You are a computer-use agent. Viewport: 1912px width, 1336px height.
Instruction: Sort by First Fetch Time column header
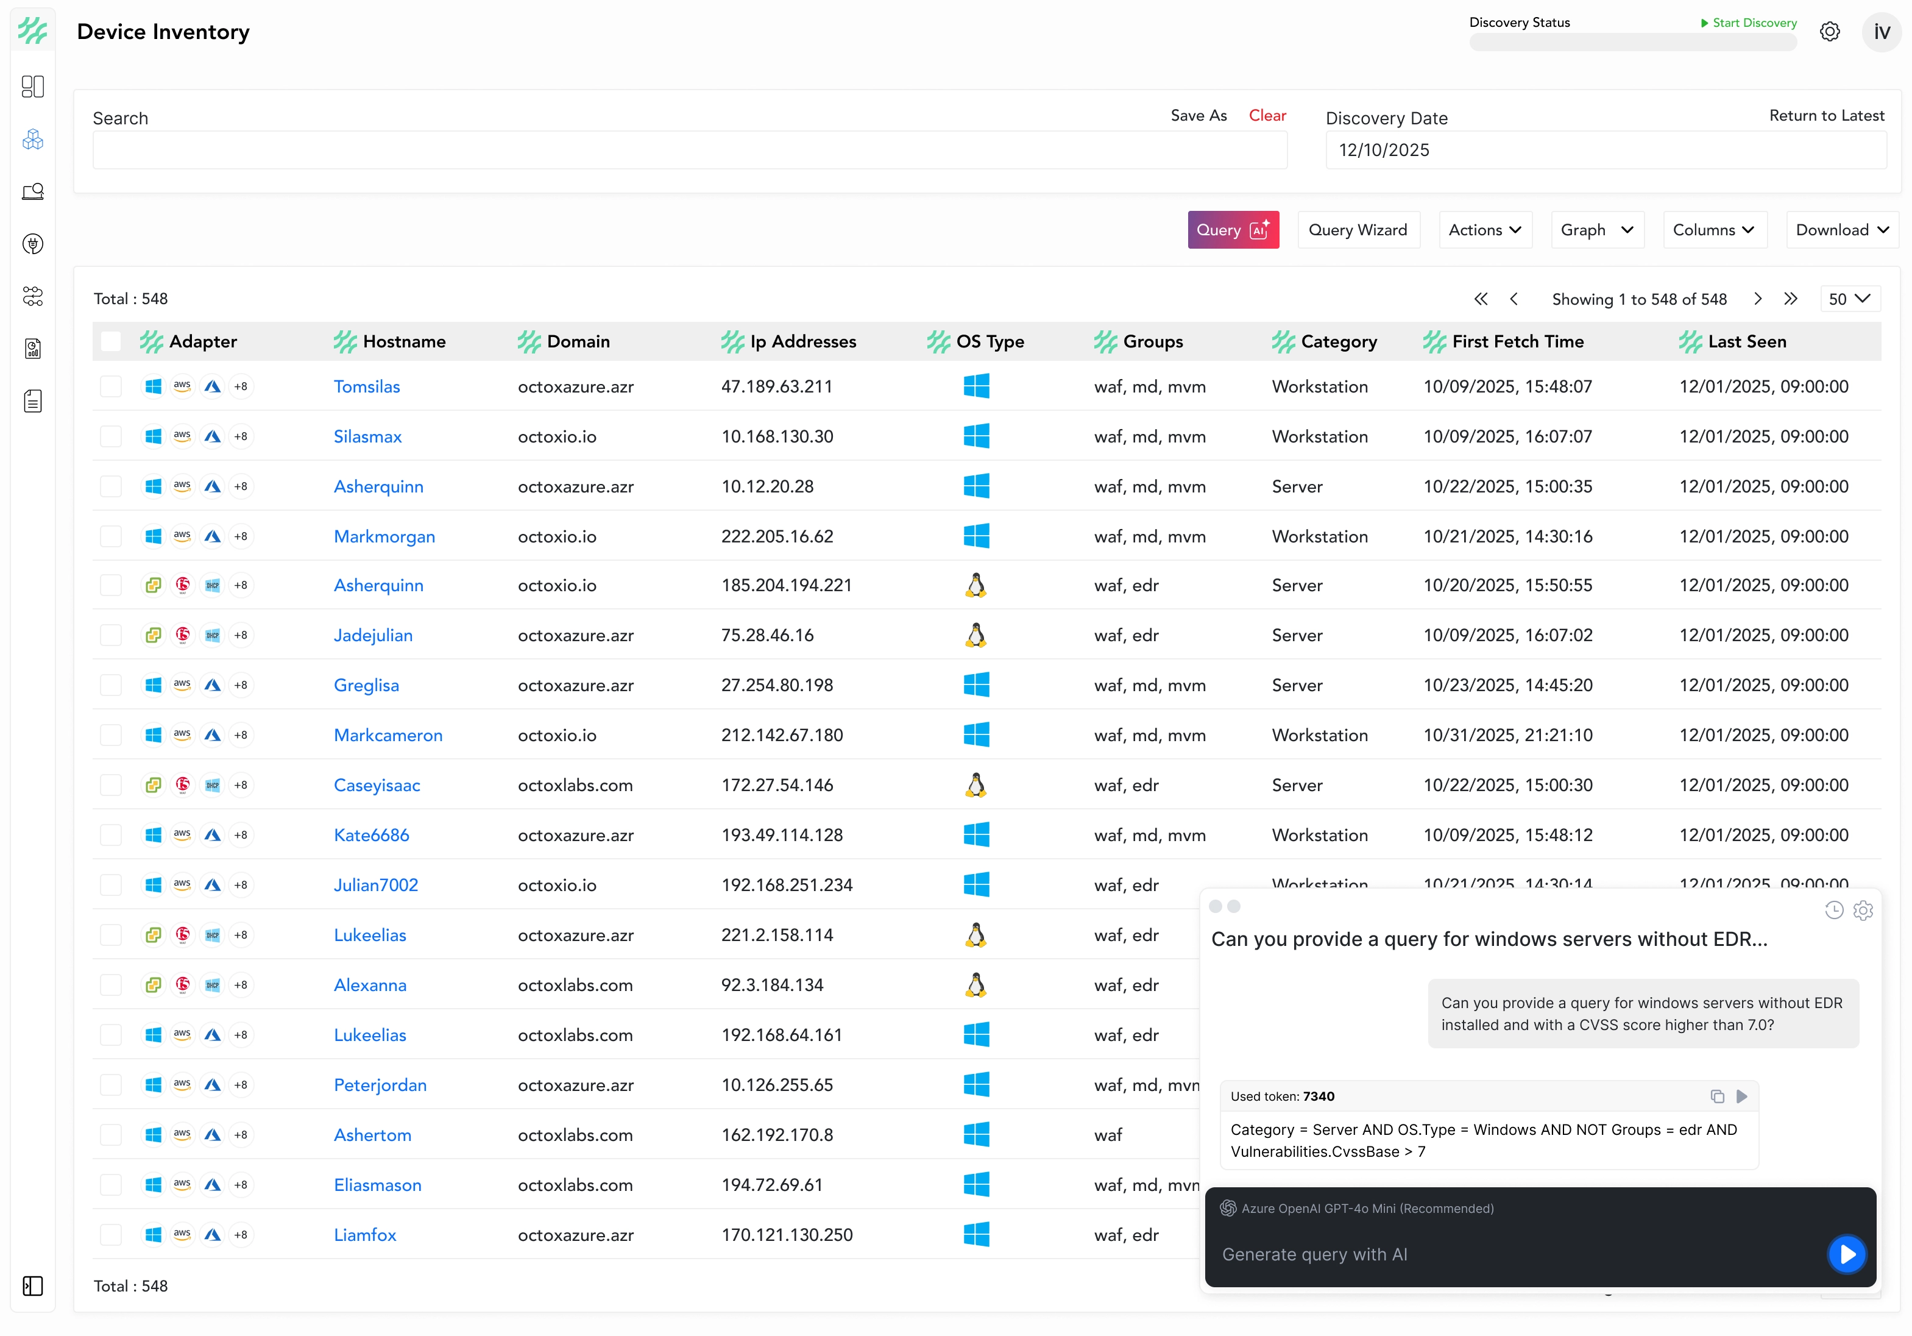[x=1517, y=341]
